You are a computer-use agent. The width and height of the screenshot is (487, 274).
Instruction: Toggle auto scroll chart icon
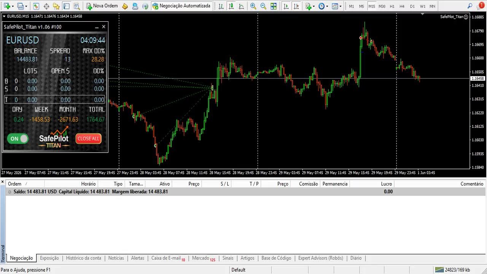[286, 6]
